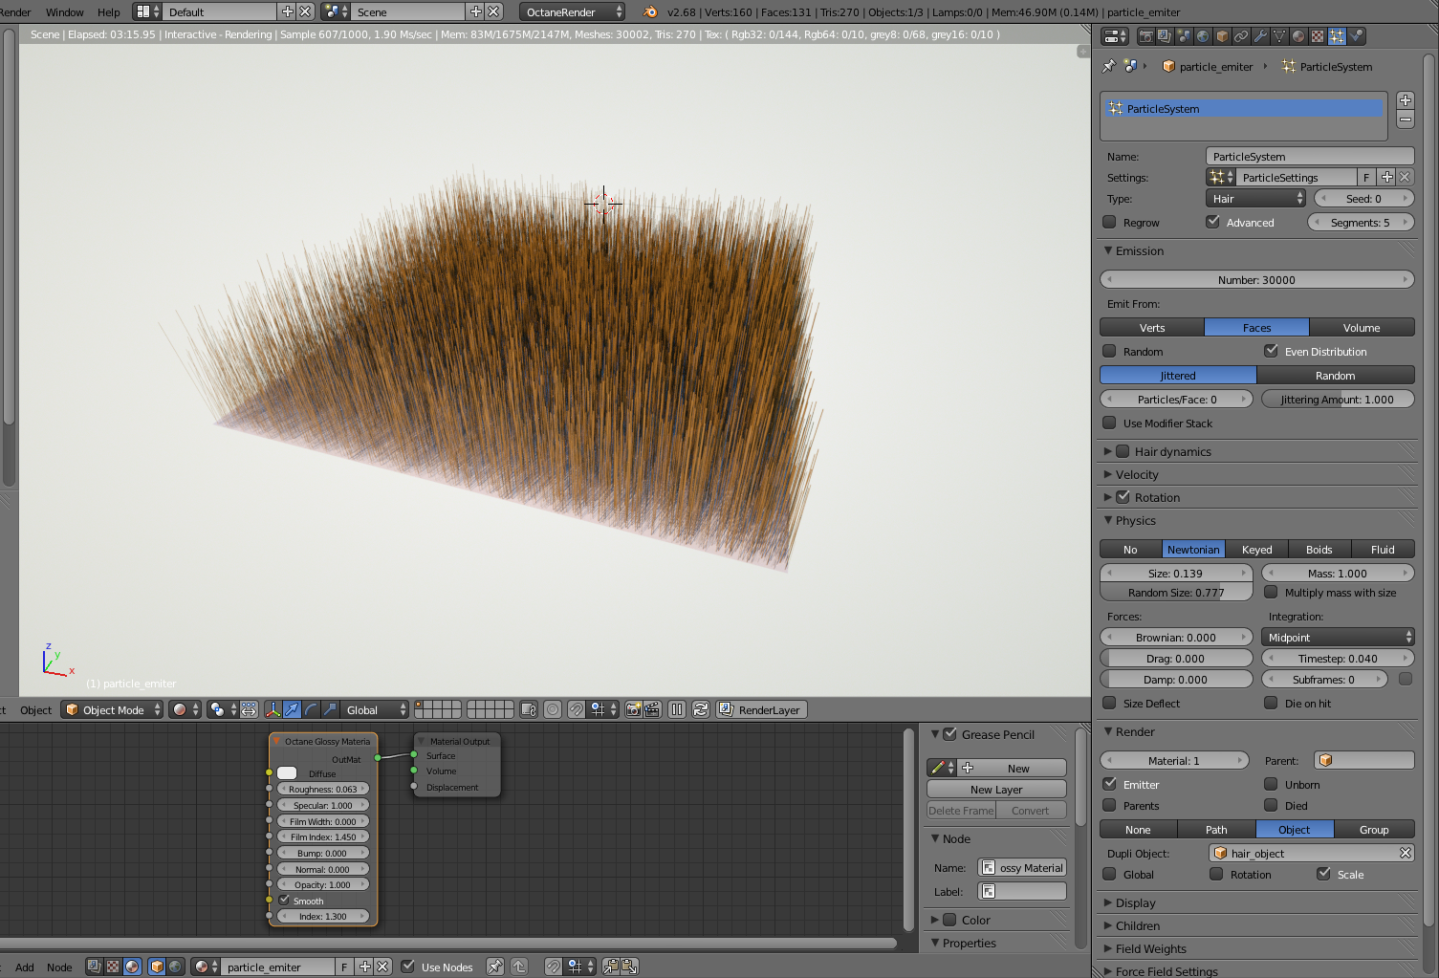Open the Texture properties checkerboard tab
This screenshot has width=1439, height=978.
[1318, 36]
